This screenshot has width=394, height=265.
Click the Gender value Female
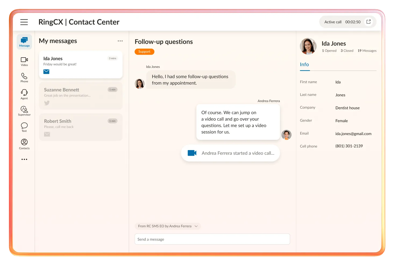[x=342, y=121]
